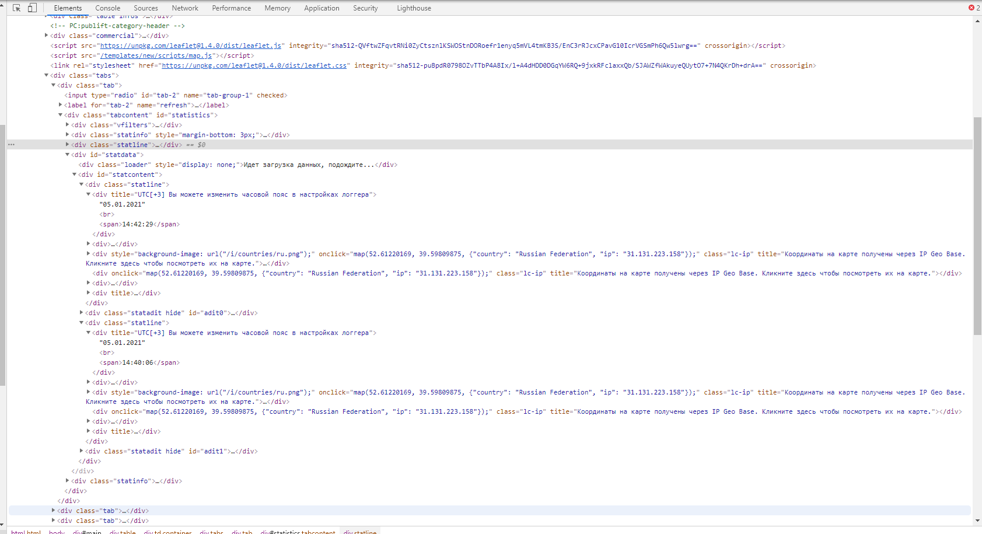
Task: Collapse the div id="statcontent" node
Action: coord(75,174)
